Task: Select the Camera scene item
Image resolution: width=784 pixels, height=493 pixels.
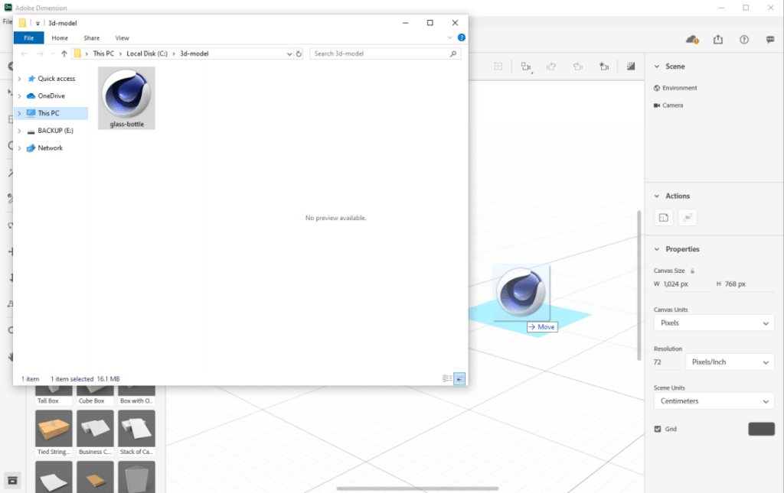Action: tap(672, 105)
